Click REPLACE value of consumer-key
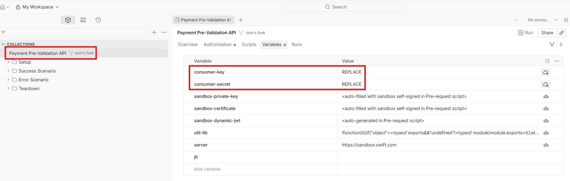The image size is (570, 181). [x=352, y=72]
